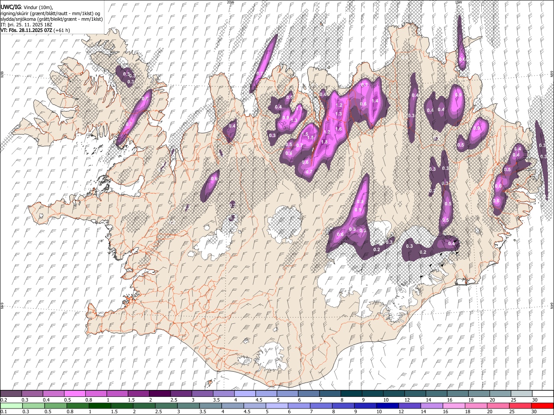The height and width of the screenshot is (415, 554).
Task: Pick the 3 grey-green swatch in rain legend
Action: click(x=187, y=405)
